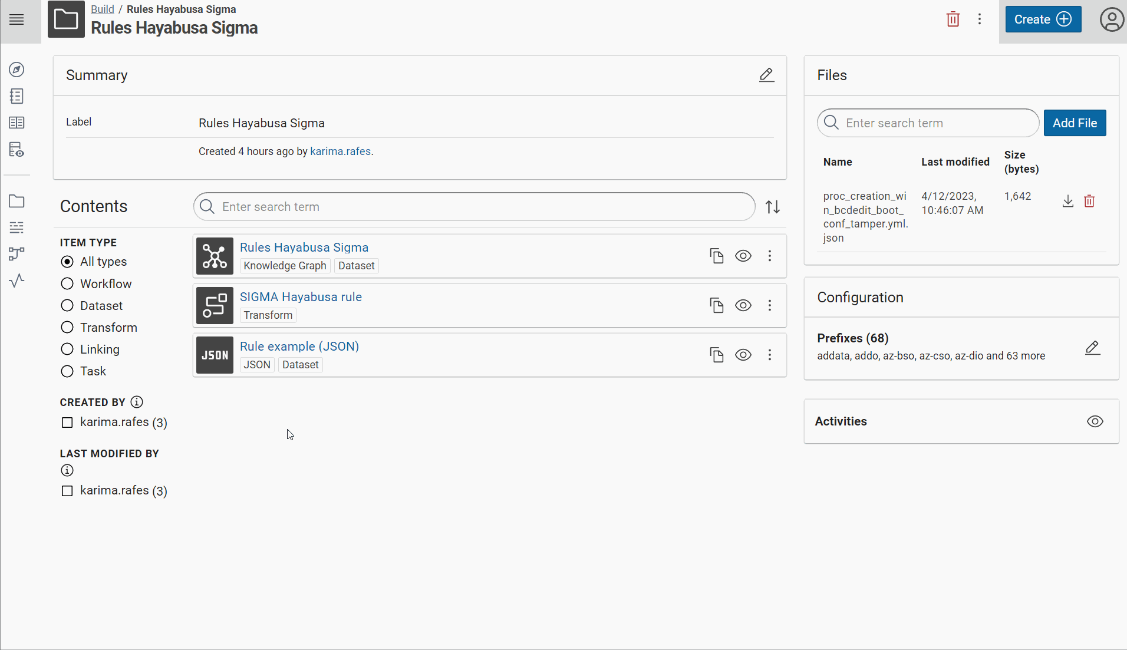1127x650 pixels.
Task: Open more options for Rule example (JSON)
Action: (769, 355)
